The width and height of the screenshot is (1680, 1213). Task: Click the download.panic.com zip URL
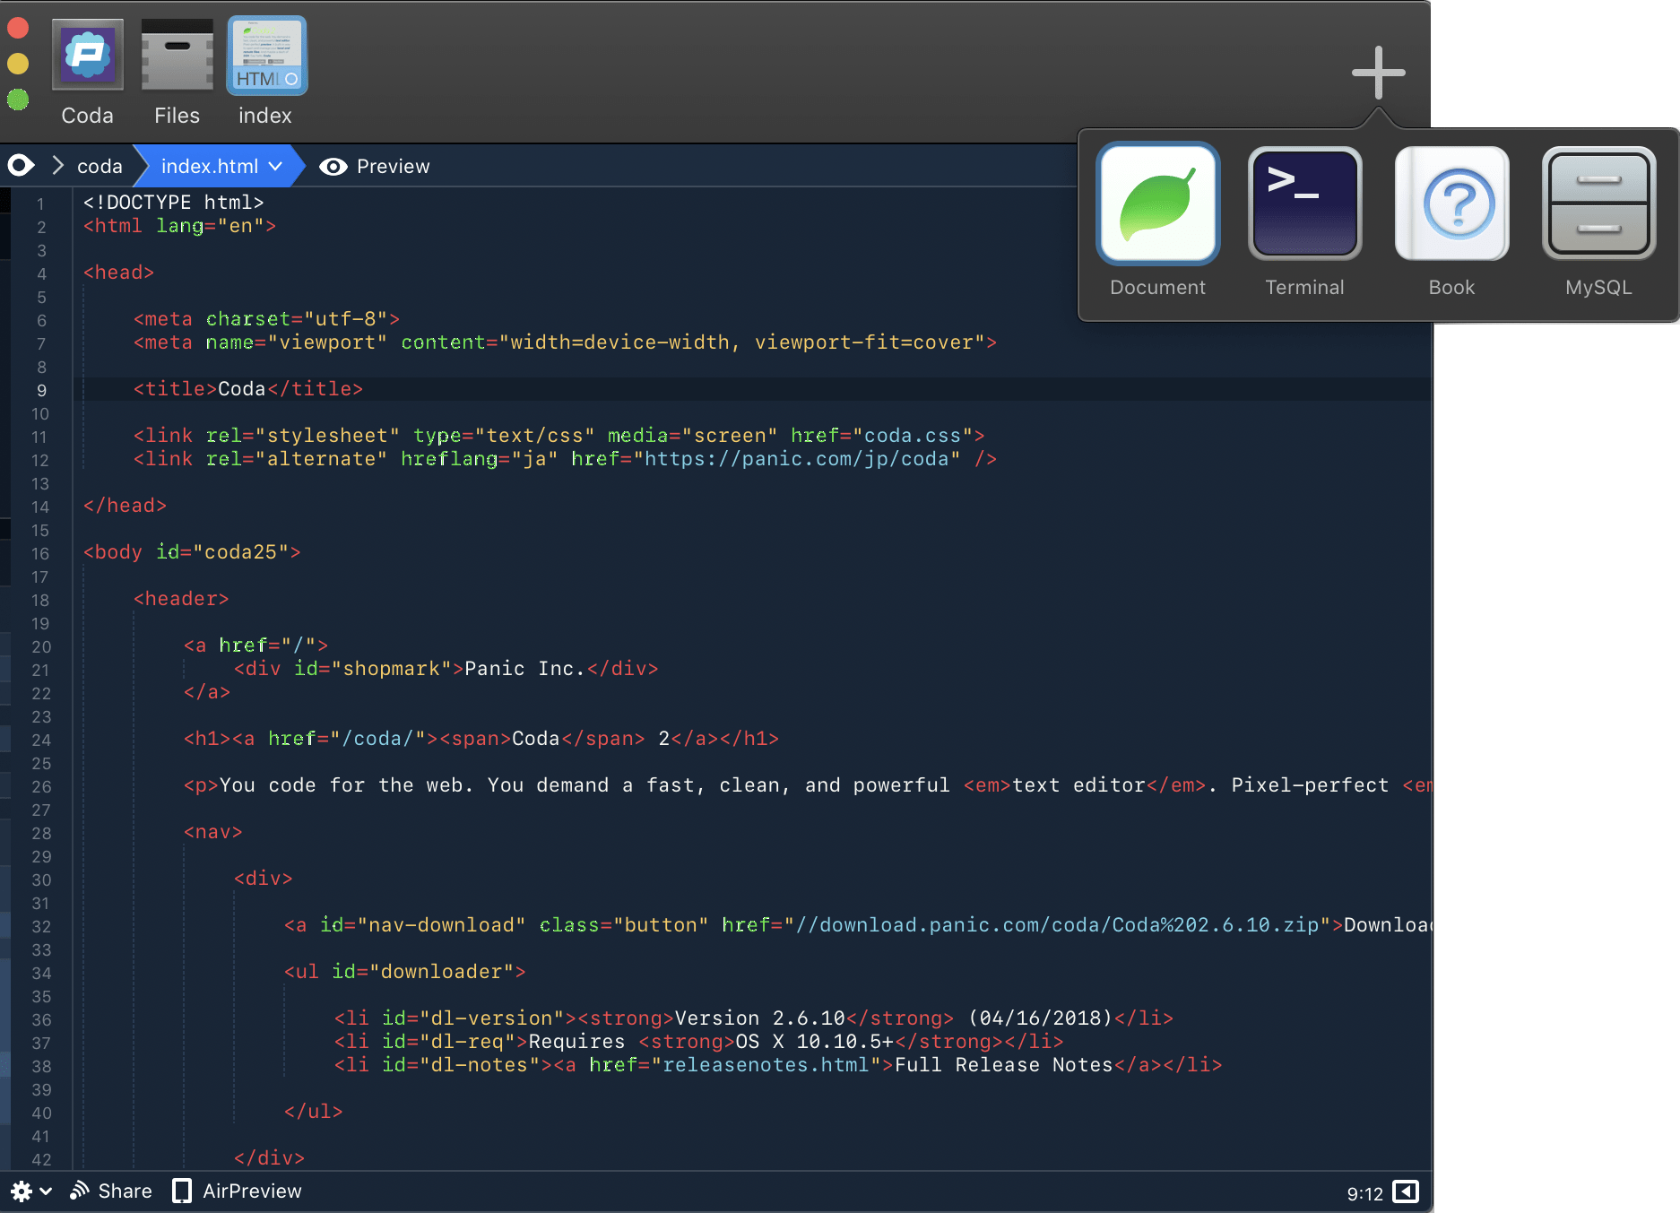click(x=1058, y=925)
